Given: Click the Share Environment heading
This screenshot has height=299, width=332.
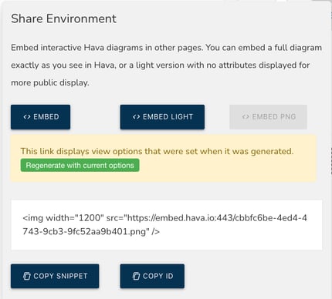Looking at the screenshot, I should (x=63, y=18).
